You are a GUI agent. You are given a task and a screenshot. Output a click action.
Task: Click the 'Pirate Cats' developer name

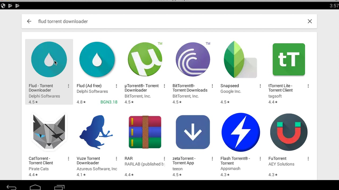pyautogui.click(x=39, y=169)
